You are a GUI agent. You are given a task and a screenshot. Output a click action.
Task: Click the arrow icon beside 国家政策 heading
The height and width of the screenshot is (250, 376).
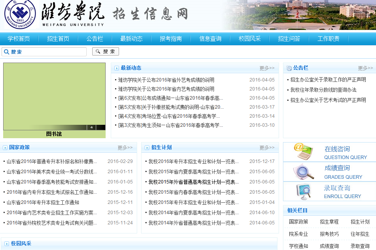(5, 148)
